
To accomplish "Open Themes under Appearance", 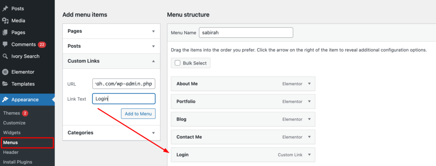I will pyautogui.click(x=11, y=113).
